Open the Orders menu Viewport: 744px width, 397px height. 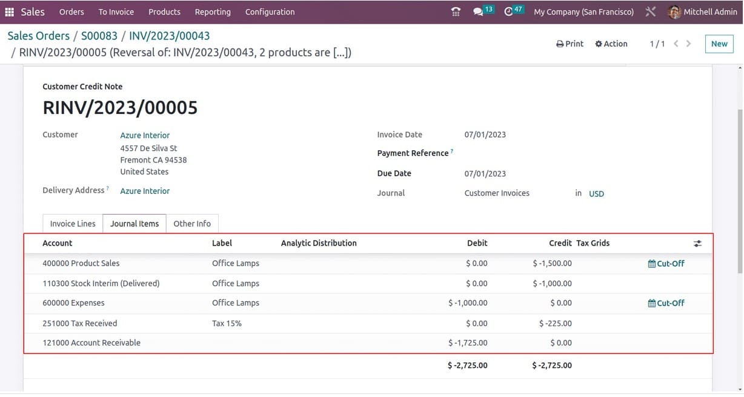point(71,12)
